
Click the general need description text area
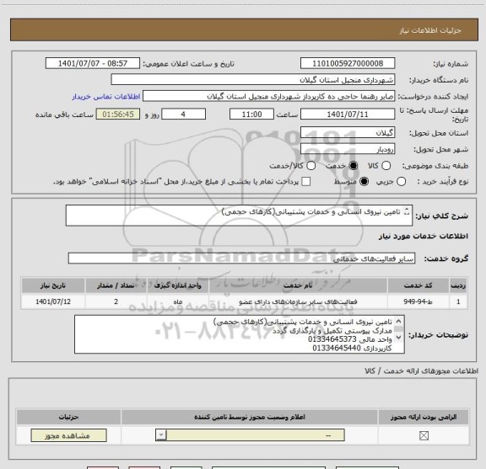(239, 216)
